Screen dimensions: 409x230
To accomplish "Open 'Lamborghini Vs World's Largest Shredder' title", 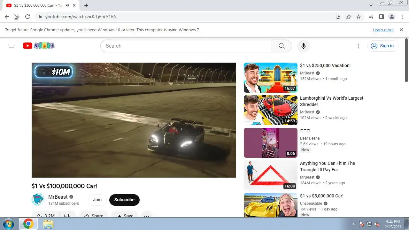I will (x=332, y=101).
